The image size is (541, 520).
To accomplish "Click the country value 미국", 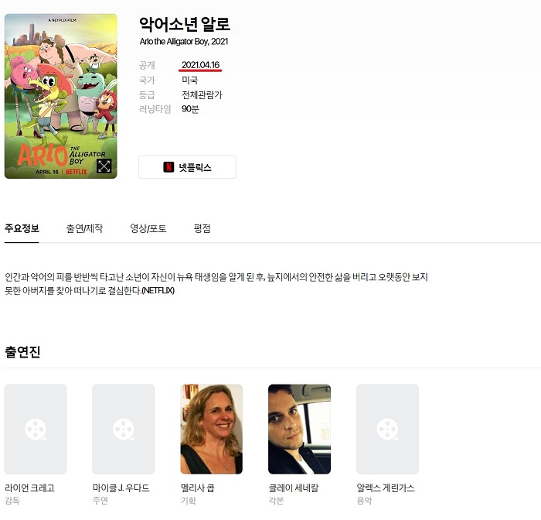I will pos(190,80).
